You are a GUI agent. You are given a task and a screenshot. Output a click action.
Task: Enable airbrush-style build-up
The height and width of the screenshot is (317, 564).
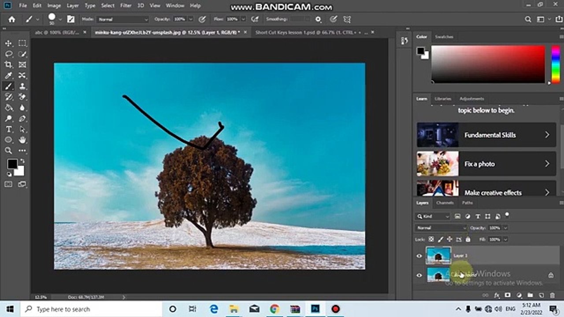[x=255, y=19]
